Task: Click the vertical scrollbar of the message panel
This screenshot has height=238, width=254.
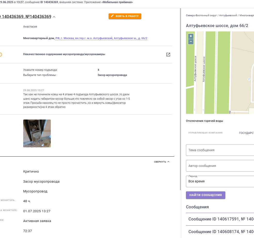Action: pos(180,99)
